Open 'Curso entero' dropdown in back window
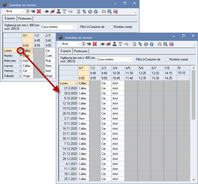Screen dimensions: 198x184 (74, 27)
